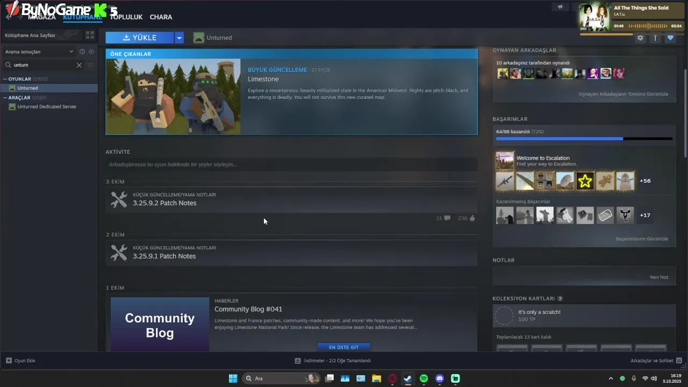The image size is (688, 387).
Task: Click the Limestone featured image thumbnail
Action: [x=173, y=96]
